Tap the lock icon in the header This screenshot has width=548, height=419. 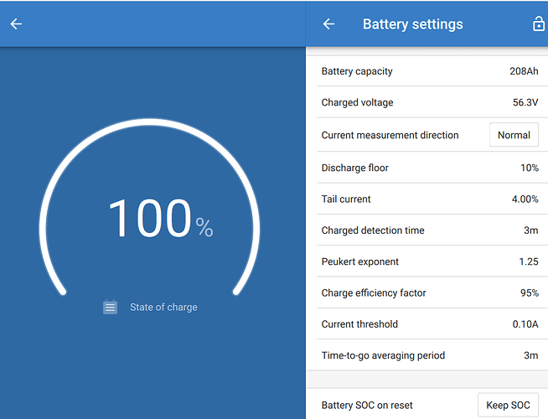point(538,24)
